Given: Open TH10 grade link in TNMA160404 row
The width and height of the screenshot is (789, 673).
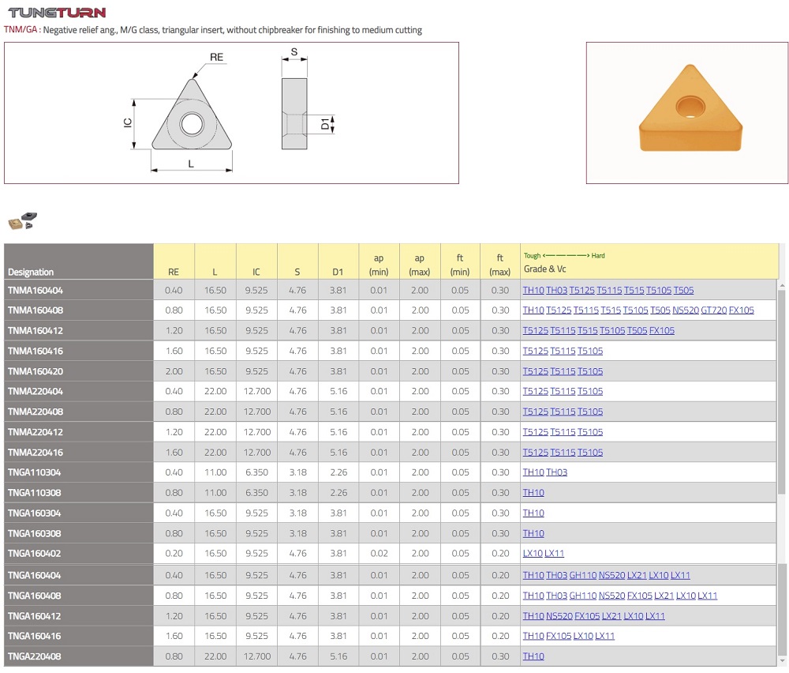Looking at the screenshot, I should click(533, 290).
